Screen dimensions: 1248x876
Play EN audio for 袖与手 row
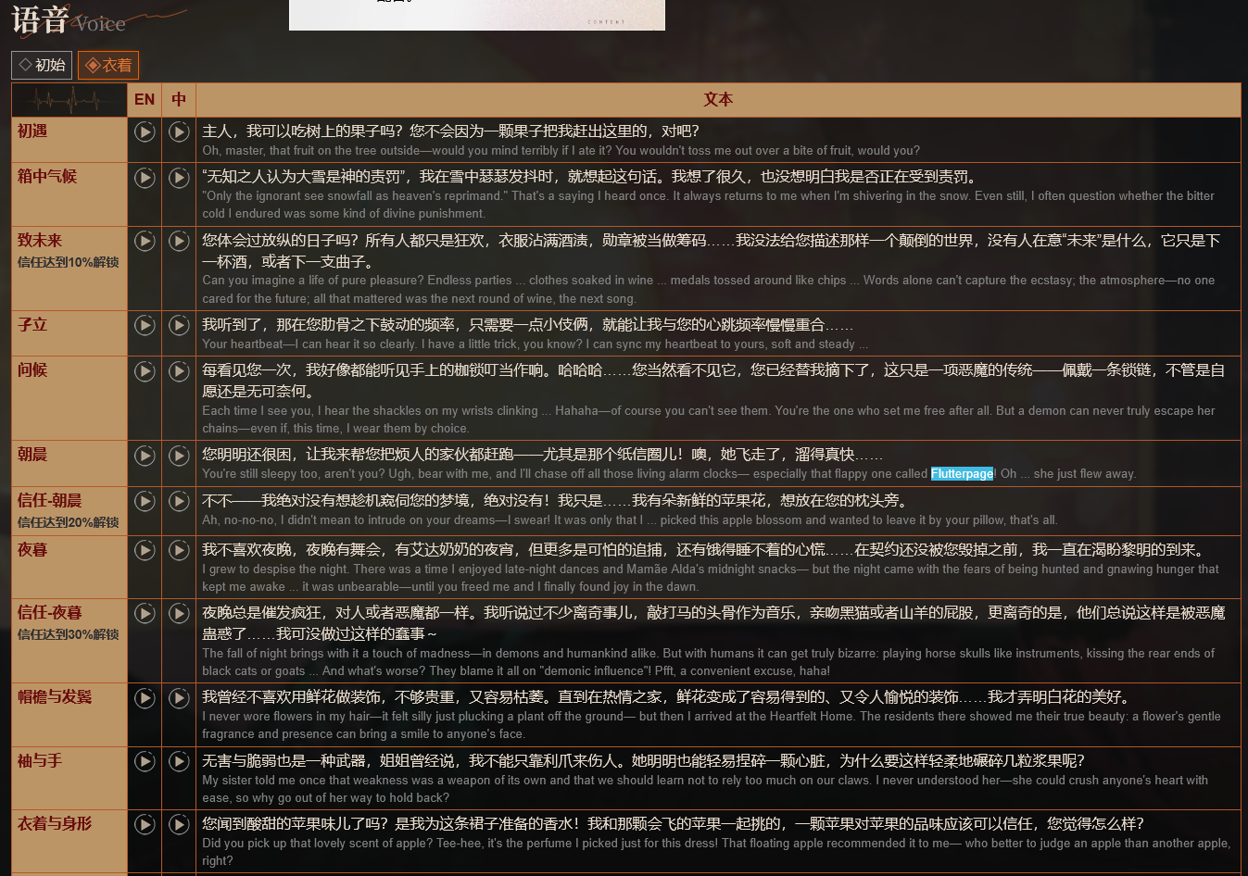(x=145, y=761)
